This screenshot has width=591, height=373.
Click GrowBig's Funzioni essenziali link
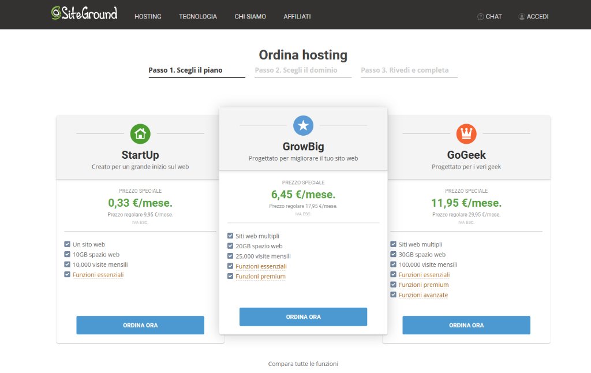coord(261,267)
